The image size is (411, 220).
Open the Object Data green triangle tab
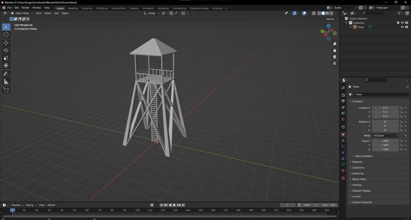[x=343, y=164]
